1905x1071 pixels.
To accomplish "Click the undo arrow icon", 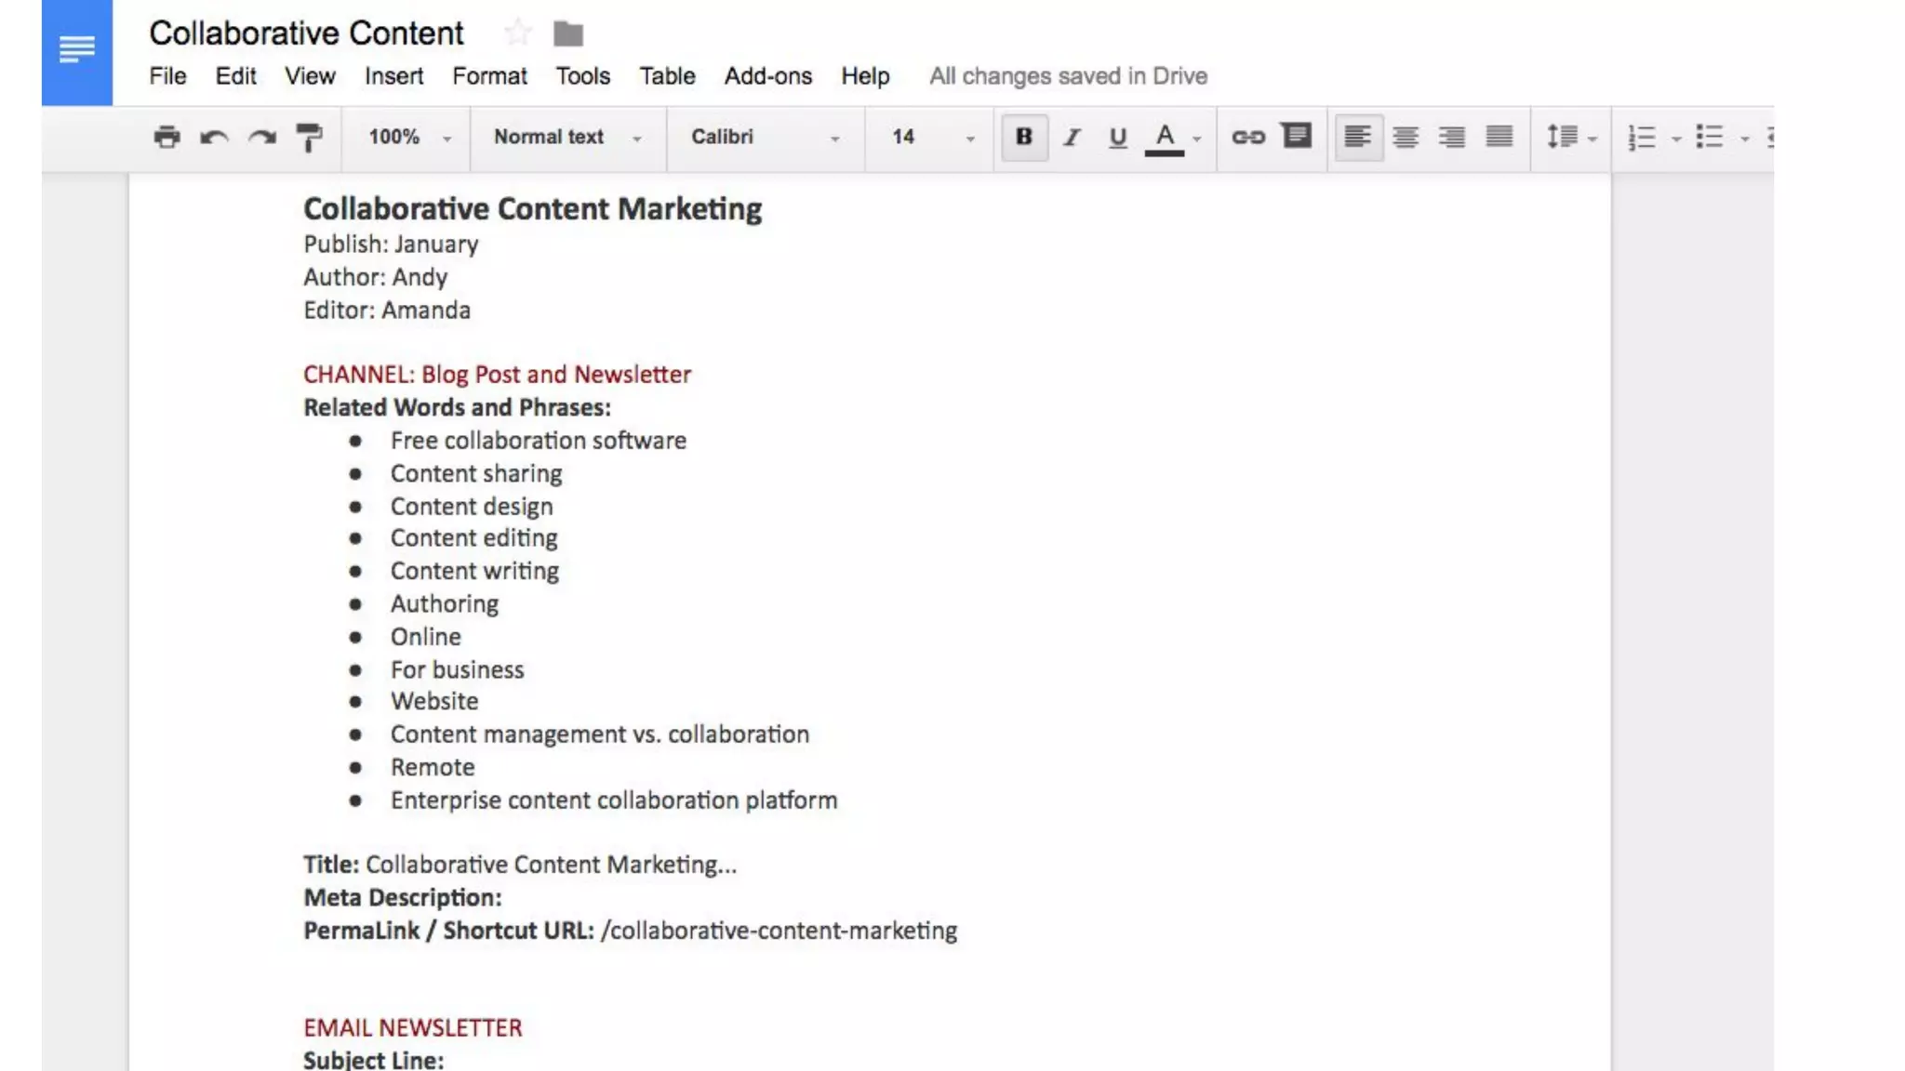I will click(x=214, y=138).
